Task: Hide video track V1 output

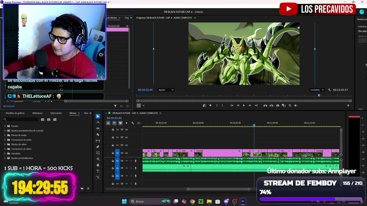Action: [126, 153]
